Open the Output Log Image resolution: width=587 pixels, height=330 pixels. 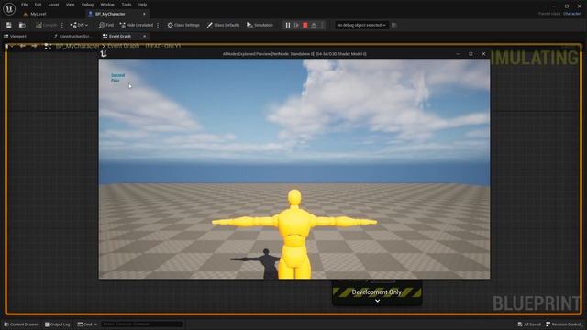pos(57,324)
